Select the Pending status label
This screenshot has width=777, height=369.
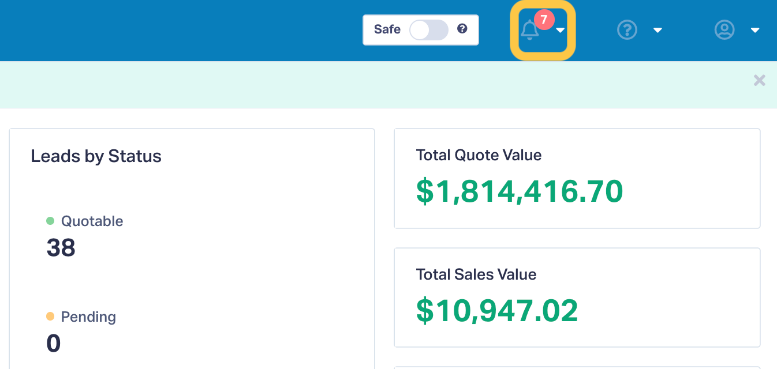click(x=88, y=317)
